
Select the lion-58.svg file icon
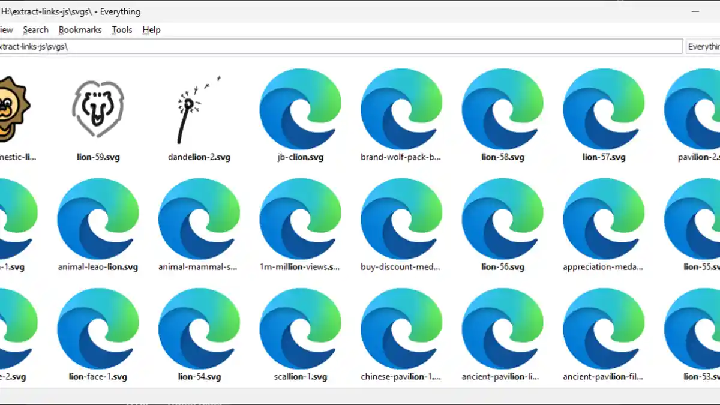(503, 109)
